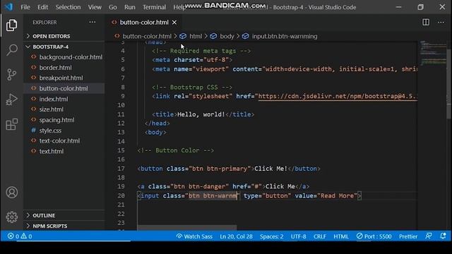Viewport: 452px width, 254px height.
Task: Click the editor vertical scrollbar
Action: click(x=449, y=83)
